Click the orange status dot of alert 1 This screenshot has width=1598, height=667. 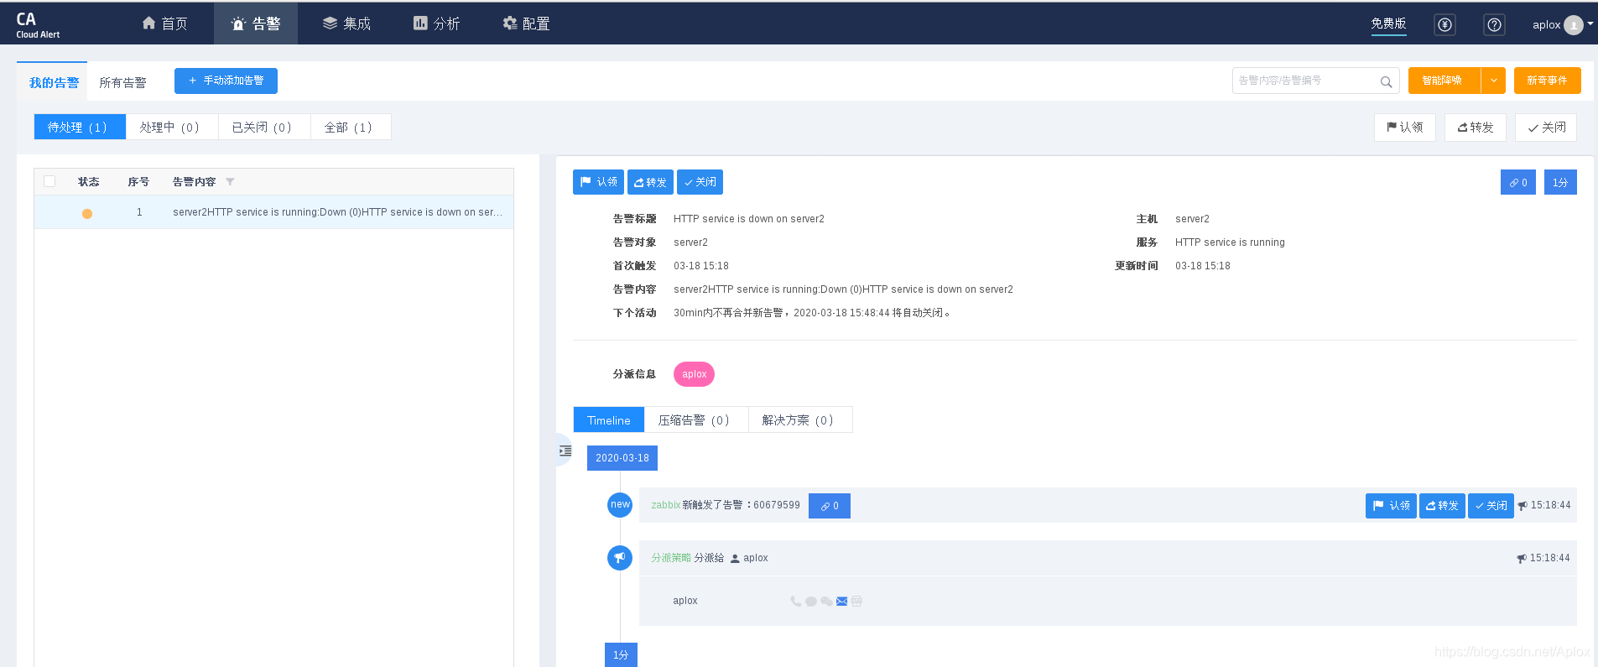[87, 213]
